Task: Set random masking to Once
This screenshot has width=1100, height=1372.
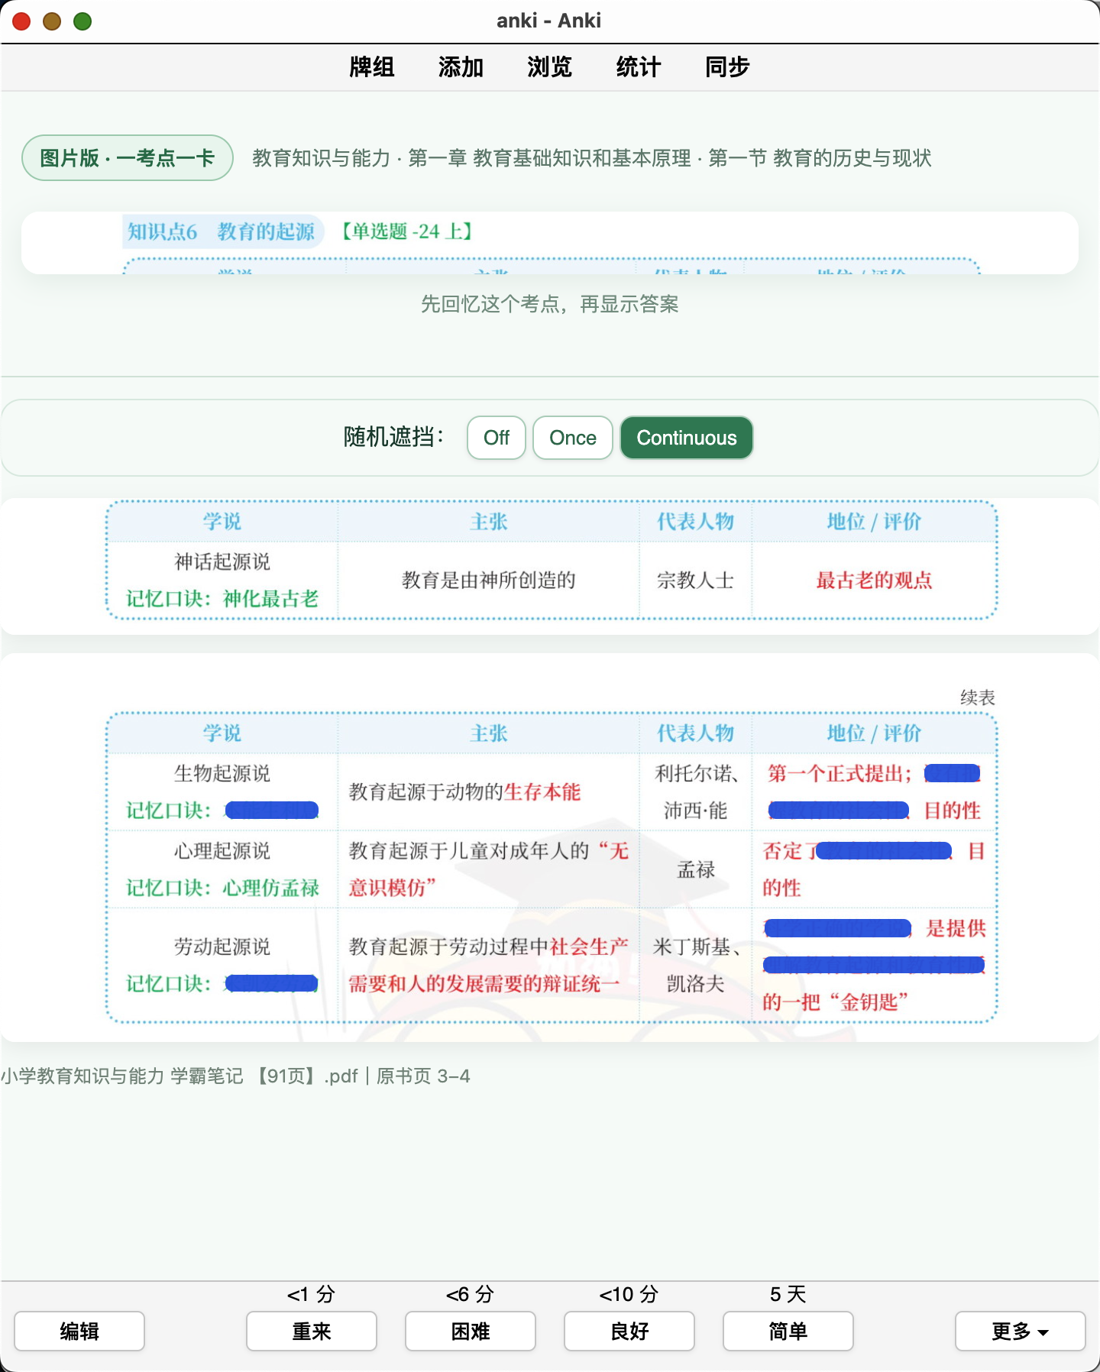Action: 573,438
